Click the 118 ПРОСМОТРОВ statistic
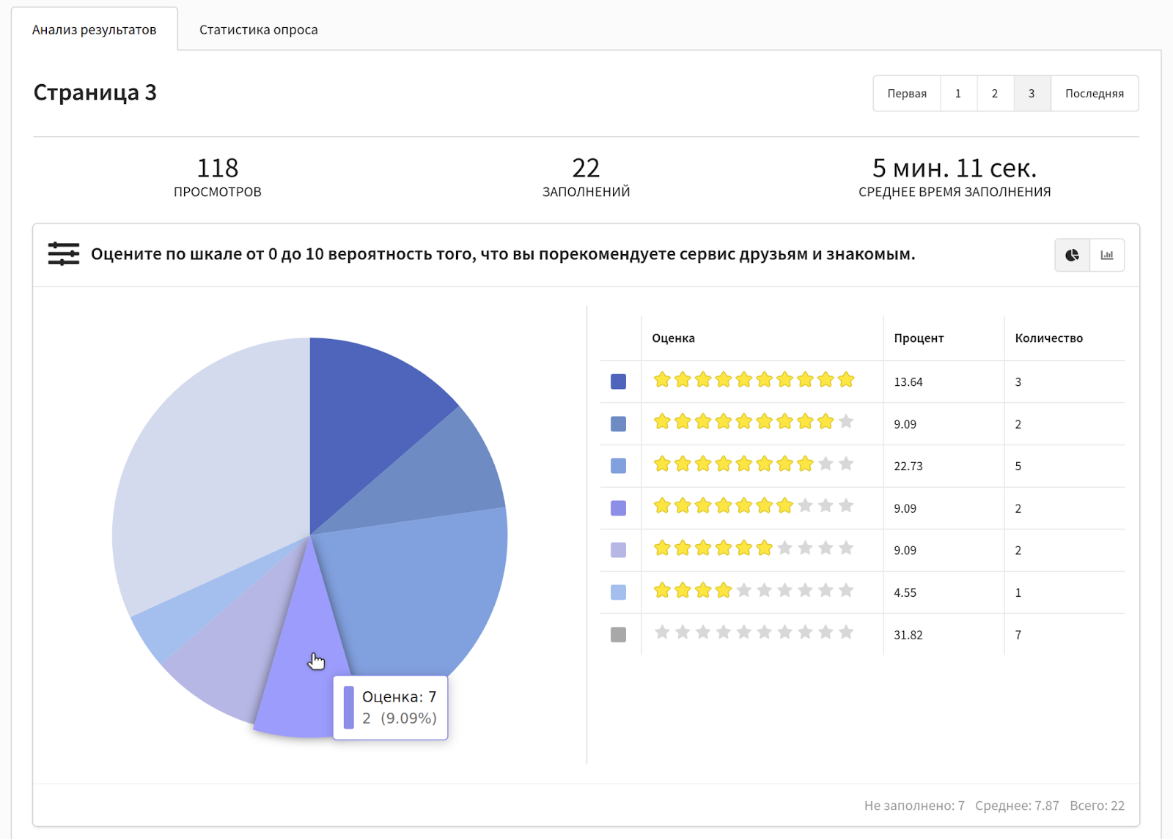The width and height of the screenshot is (1173, 840). [218, 178]
